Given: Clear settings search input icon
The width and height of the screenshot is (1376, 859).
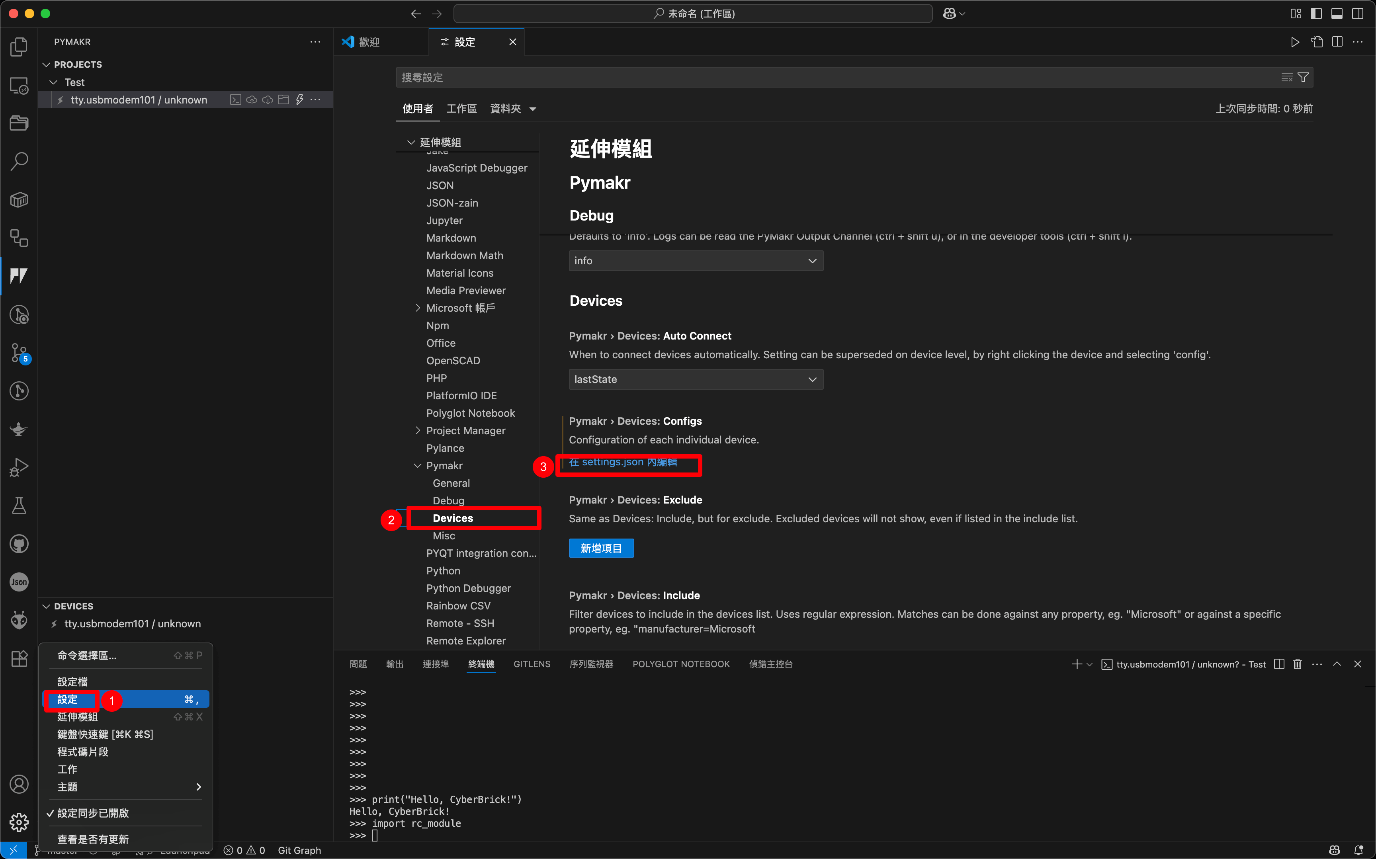Looking at the screenshot, I should (x=1287, y=77).
